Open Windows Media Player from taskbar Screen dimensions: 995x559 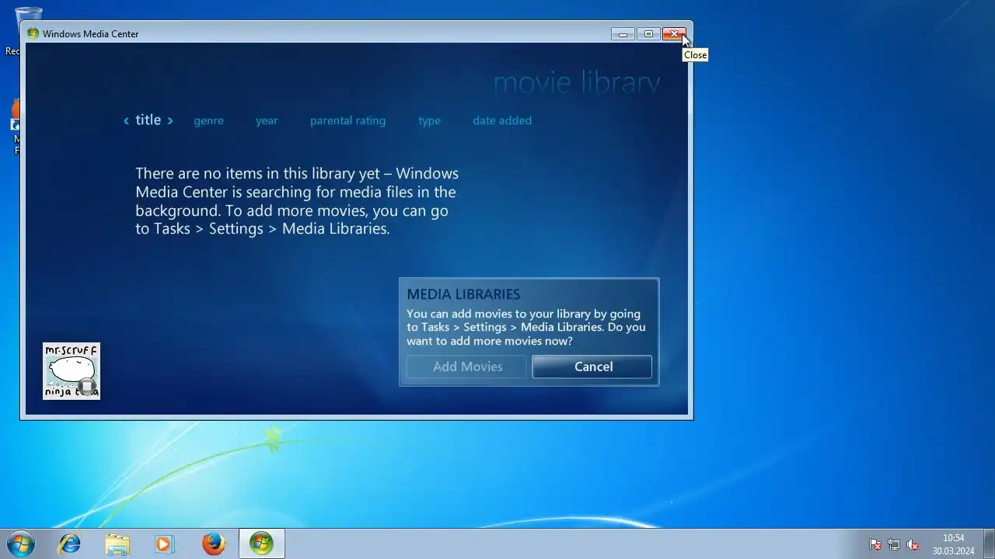coord(164,543)
